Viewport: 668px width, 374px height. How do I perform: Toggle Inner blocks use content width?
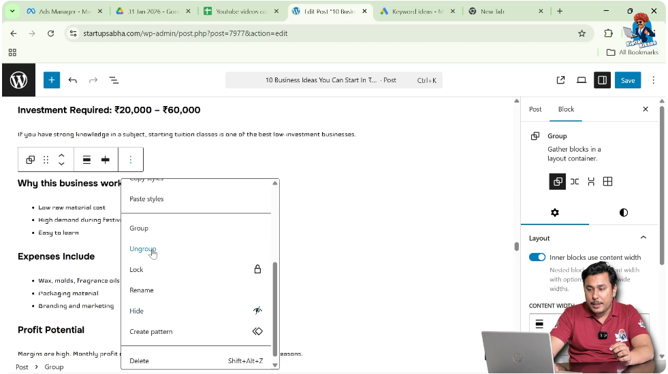537,257
